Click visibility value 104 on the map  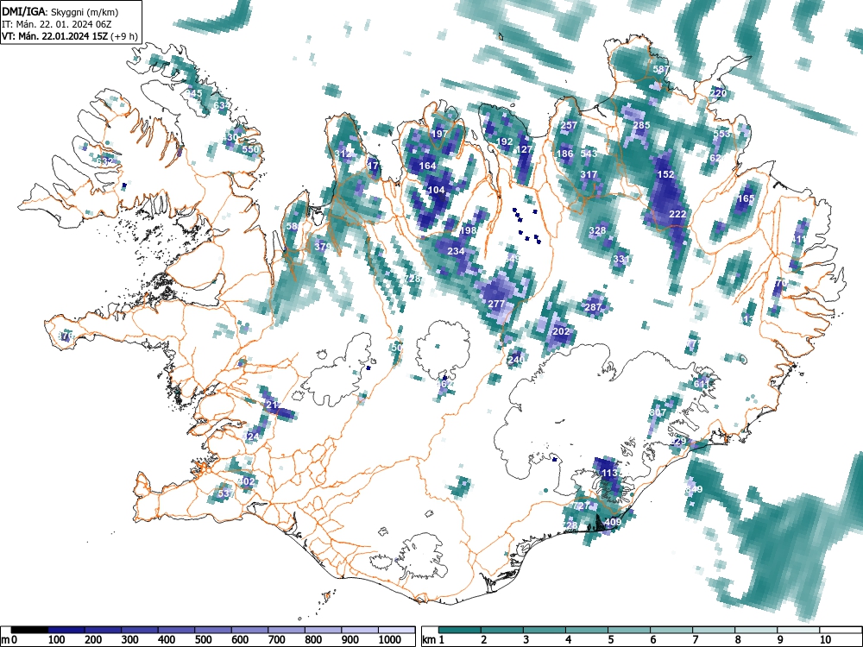(436, 190)
